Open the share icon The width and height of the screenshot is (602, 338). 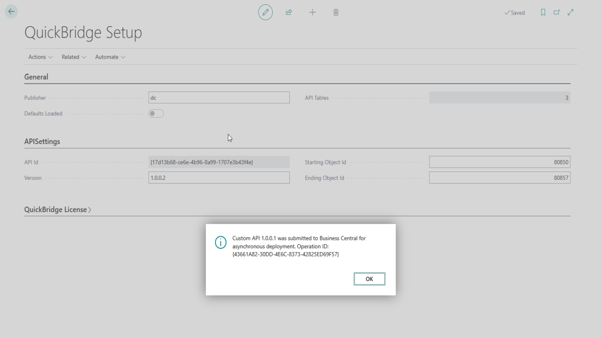coord(289,12)
